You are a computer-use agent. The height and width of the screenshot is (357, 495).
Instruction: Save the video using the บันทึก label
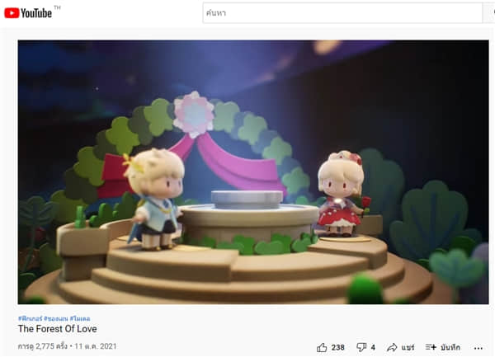pos(450,348)
